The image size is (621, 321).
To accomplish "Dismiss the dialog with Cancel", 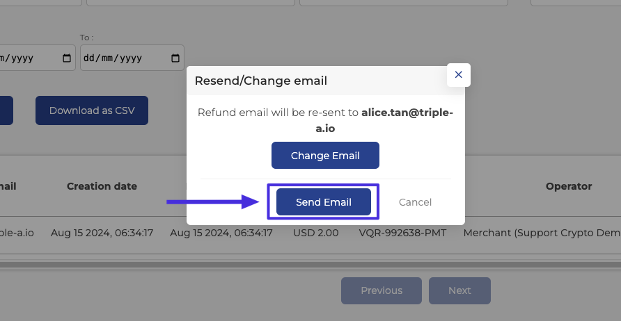I will pos(415,202).
